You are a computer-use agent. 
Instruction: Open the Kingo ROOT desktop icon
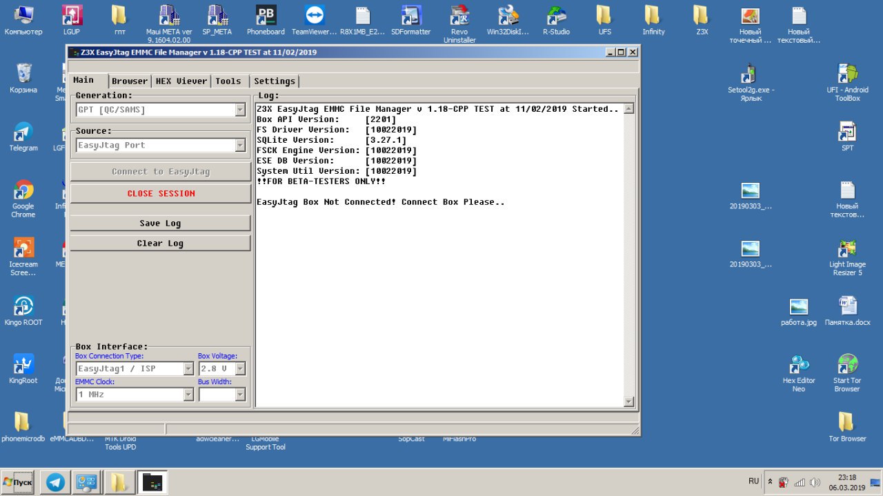coord(23,311)
